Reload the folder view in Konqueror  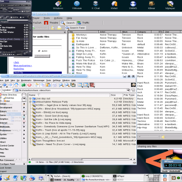tap(23, 85)
